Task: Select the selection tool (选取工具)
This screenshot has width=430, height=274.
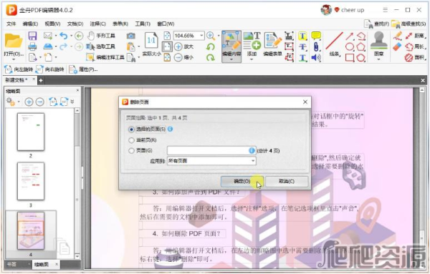Action: tap(100, 47)
